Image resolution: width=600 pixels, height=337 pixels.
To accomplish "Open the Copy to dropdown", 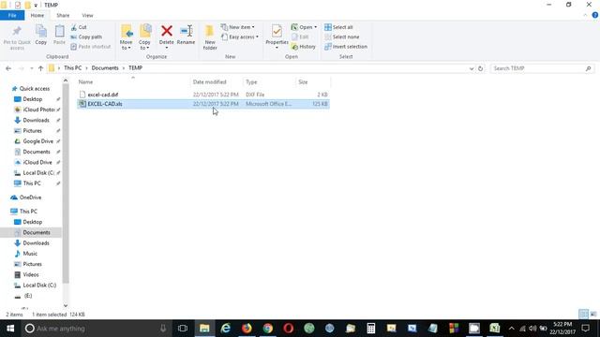I will pyautogui.click(x=144, y=37).
